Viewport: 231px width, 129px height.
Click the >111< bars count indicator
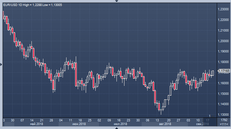point(224,124)
